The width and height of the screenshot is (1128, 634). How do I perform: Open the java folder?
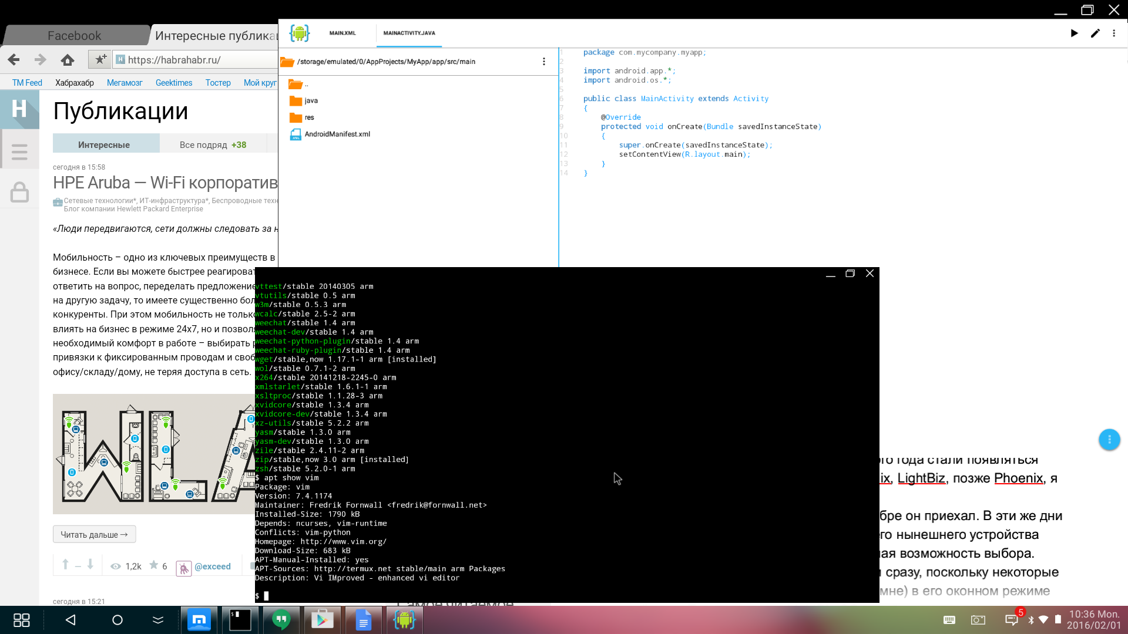pos(304,101)
